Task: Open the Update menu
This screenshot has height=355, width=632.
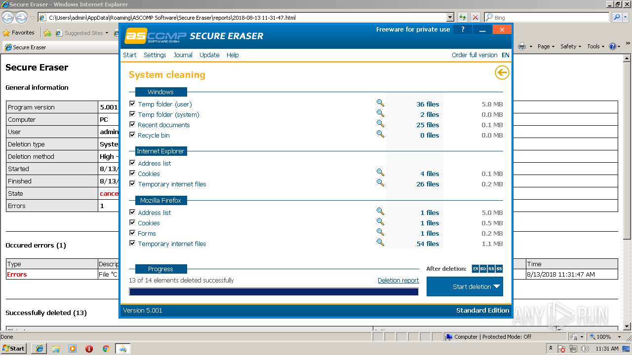Action: pos(209,55)
